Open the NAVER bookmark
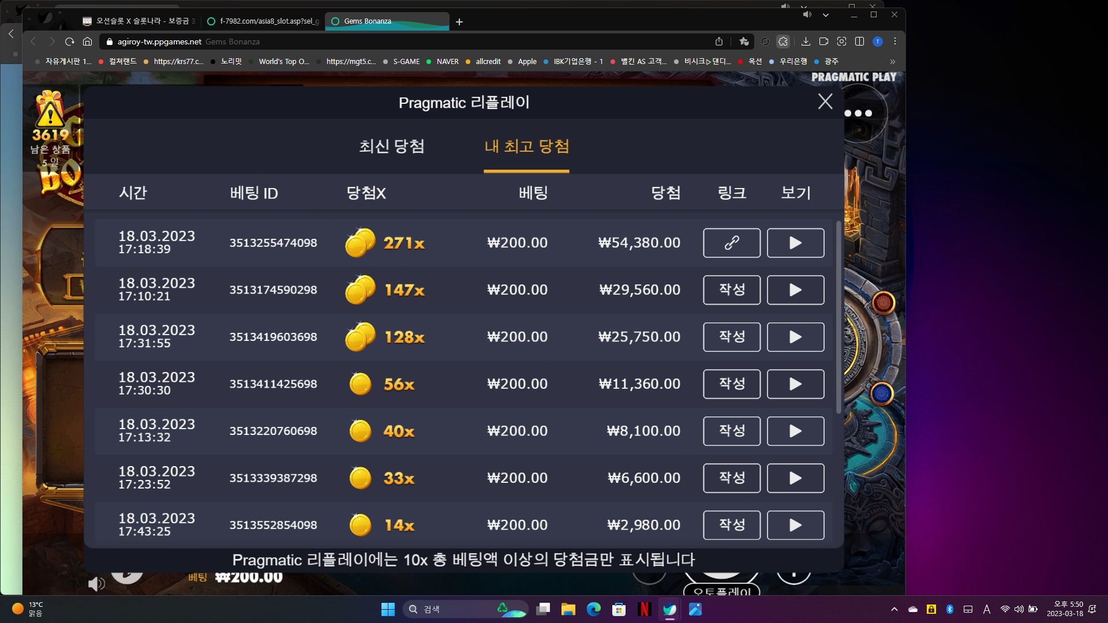1108x623 pixels. point(443,62)
